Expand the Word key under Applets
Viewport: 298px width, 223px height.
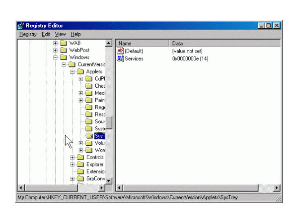81,150
